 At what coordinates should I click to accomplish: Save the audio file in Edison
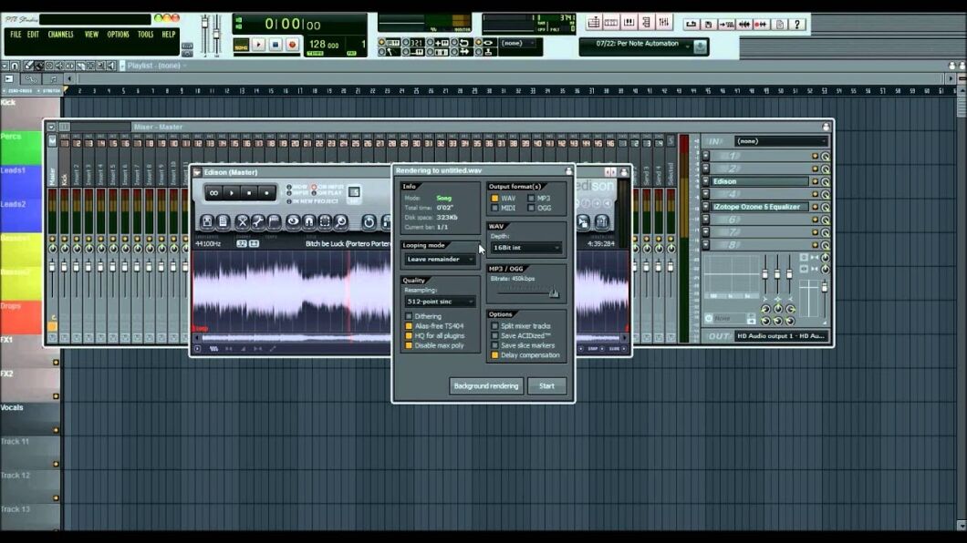(x=205, y=222)
